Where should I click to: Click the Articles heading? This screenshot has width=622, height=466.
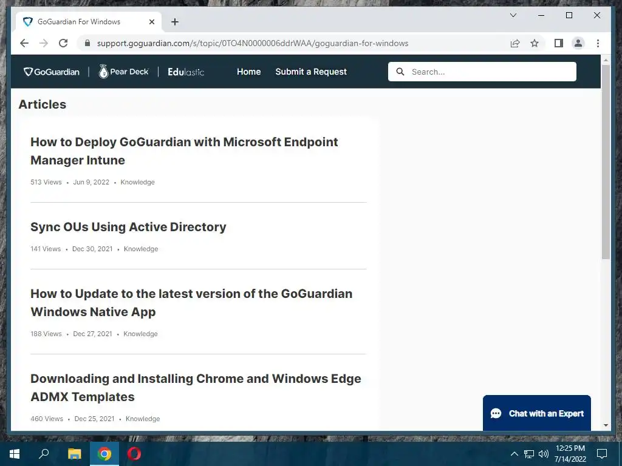(x=43, y=104)
